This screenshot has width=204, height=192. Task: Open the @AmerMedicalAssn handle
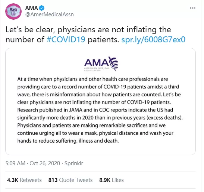point(50,14)
